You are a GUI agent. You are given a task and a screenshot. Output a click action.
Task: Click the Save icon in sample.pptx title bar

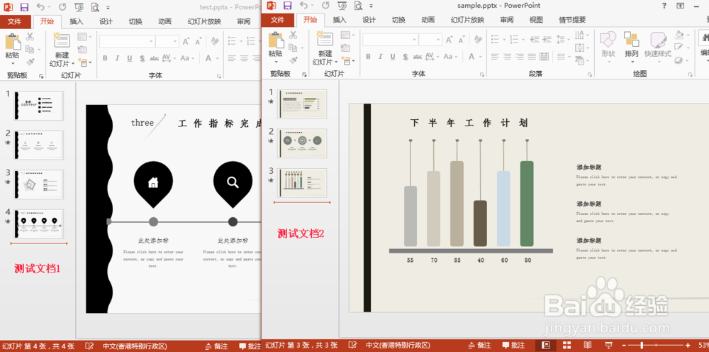287,6
